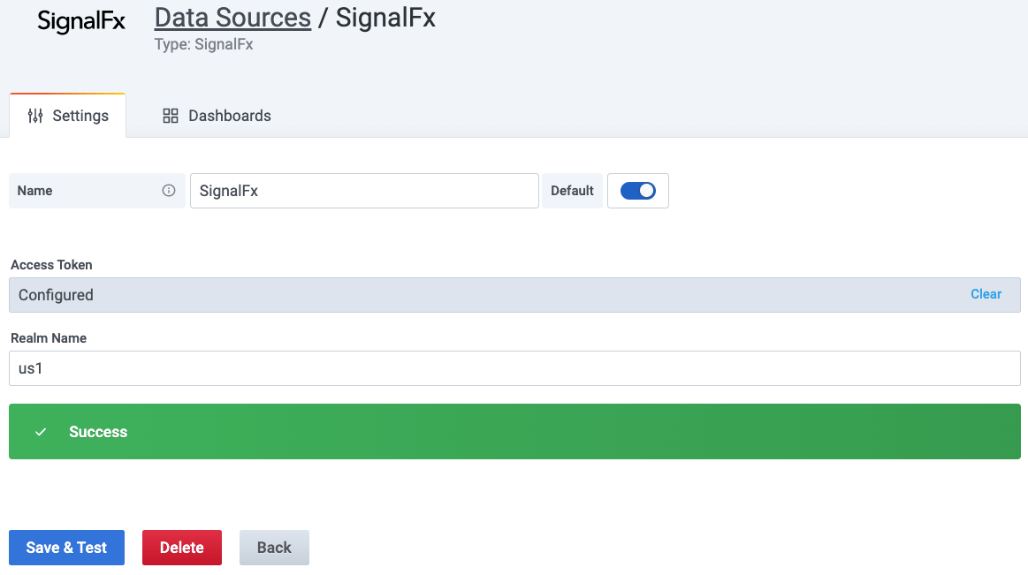Viewport: 1028px width, 575px height.
Task: Edit the Realm Name input containing us1
Action: point(513,367)
